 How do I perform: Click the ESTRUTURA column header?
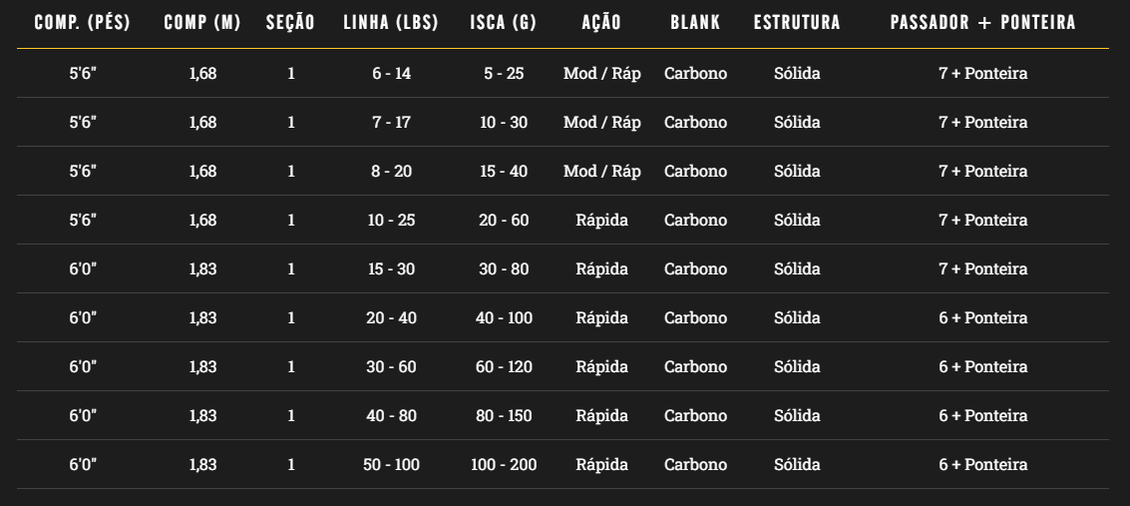(797, 23)
